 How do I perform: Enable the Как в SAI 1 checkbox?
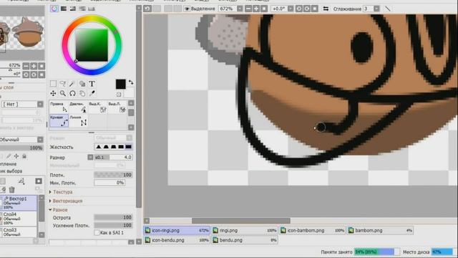pyautogui.click(x=97, y=233)
